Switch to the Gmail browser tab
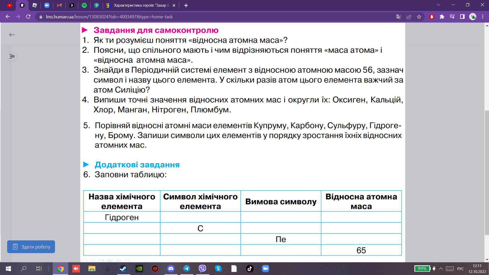The height and width of the screenshot is (275, 489). (x=59, y=5)
